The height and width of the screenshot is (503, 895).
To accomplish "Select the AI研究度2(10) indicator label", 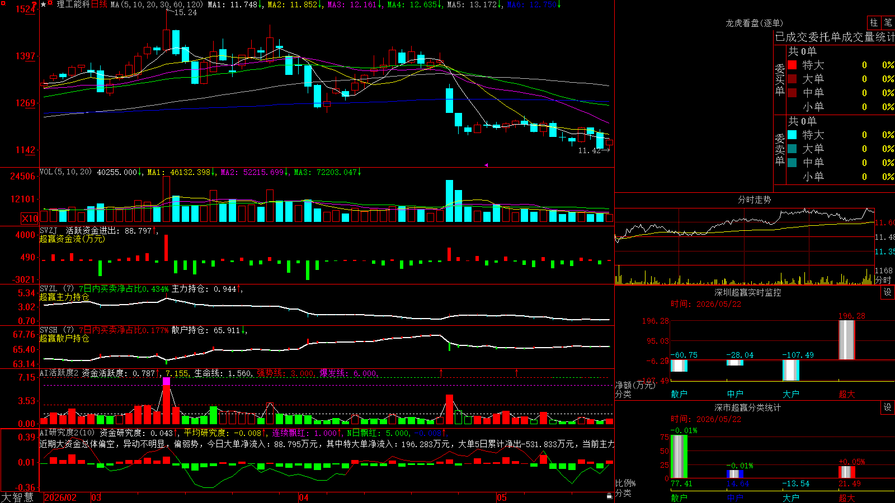I will pyautogui.click(x=67, y=433).
